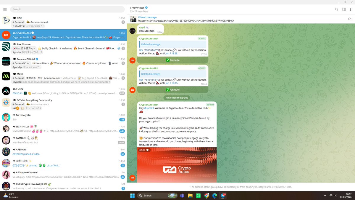355x200 pixels.
Task: Open Bulls Crypto Giveaways avatar
Action: (x=6, y=186)
